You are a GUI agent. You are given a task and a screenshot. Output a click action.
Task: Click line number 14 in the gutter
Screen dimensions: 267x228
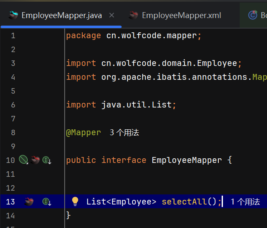pyautogui.click(x=10, y=216)
